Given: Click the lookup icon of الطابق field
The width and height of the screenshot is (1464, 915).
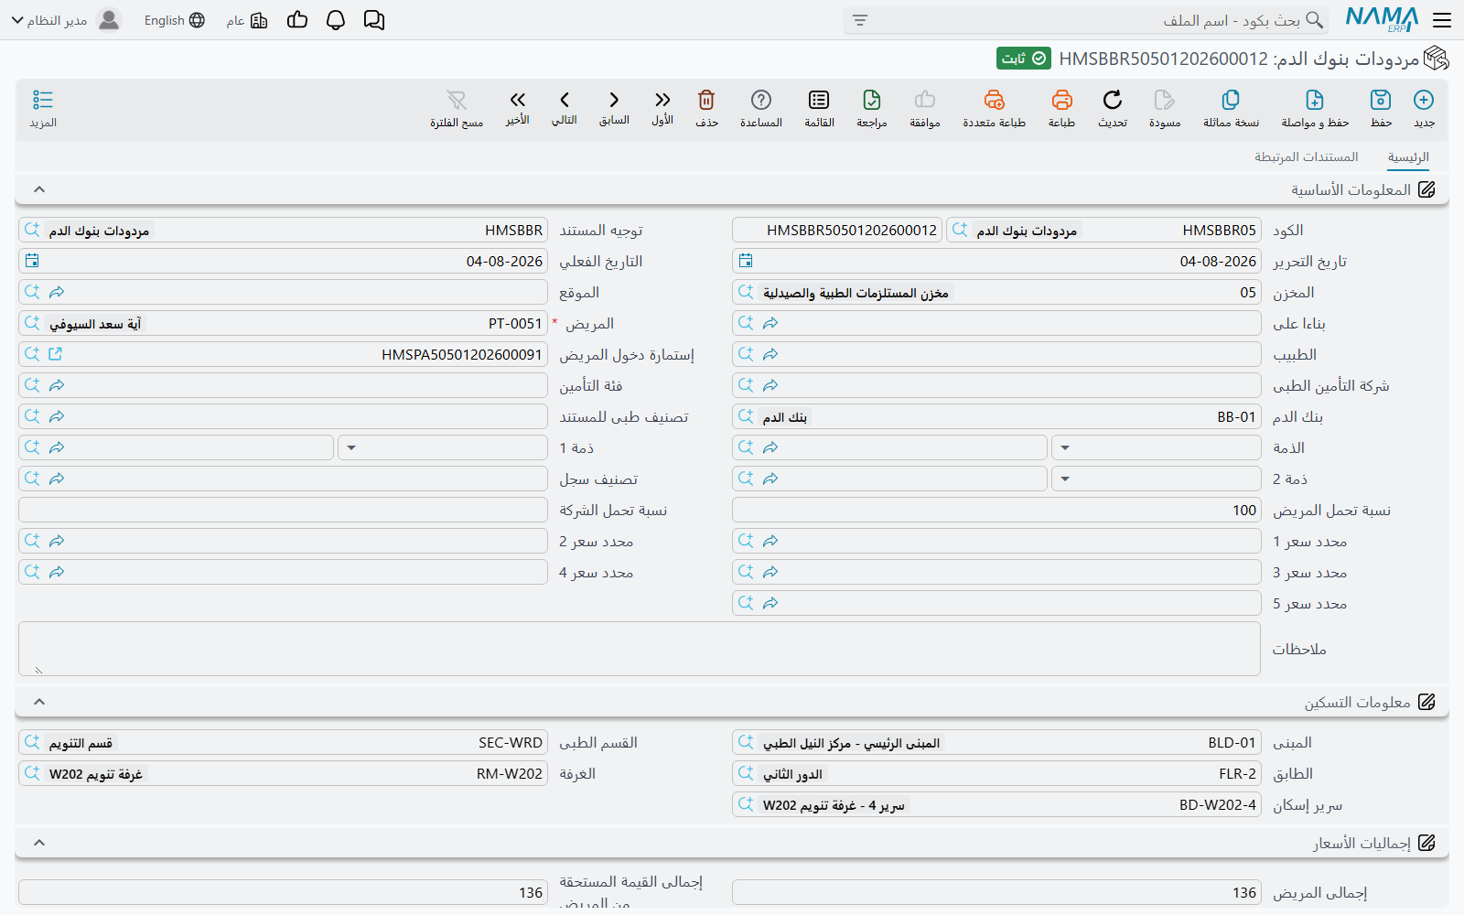Looking at the screenshot, I should coord(746,773).
